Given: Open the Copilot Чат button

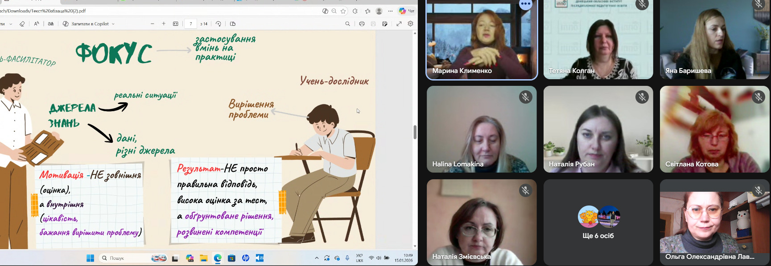Looking at the screenshot, I should click(x=407, y=11).
